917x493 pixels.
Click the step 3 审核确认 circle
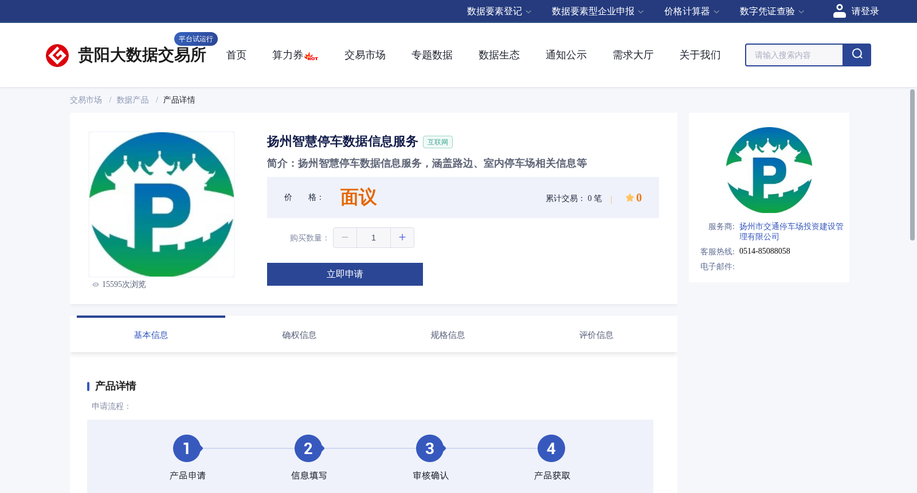[430, 448]
